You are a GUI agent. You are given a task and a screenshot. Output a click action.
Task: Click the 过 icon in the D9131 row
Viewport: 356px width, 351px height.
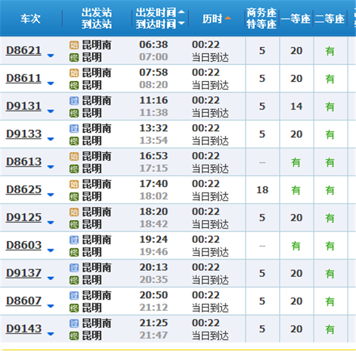coord(74,101)
